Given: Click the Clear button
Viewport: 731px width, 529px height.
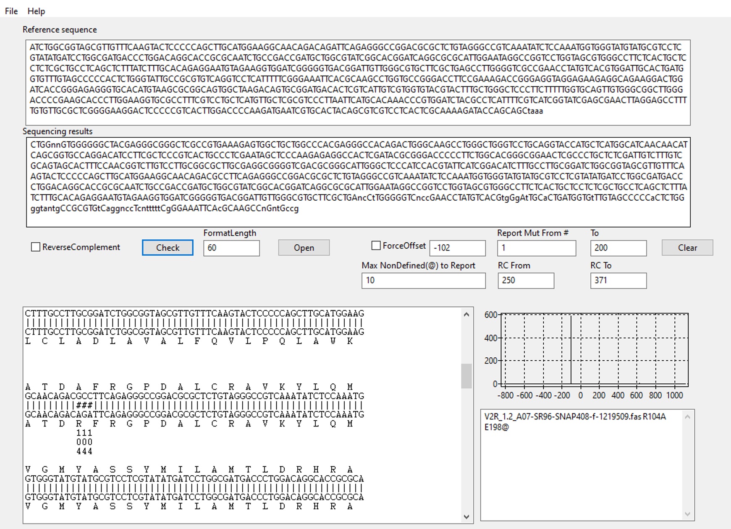Looking at the screenshot, I should [x=687, y=248].
